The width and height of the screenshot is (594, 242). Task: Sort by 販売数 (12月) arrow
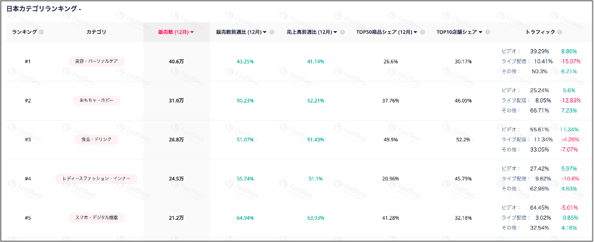click(192, 32)
